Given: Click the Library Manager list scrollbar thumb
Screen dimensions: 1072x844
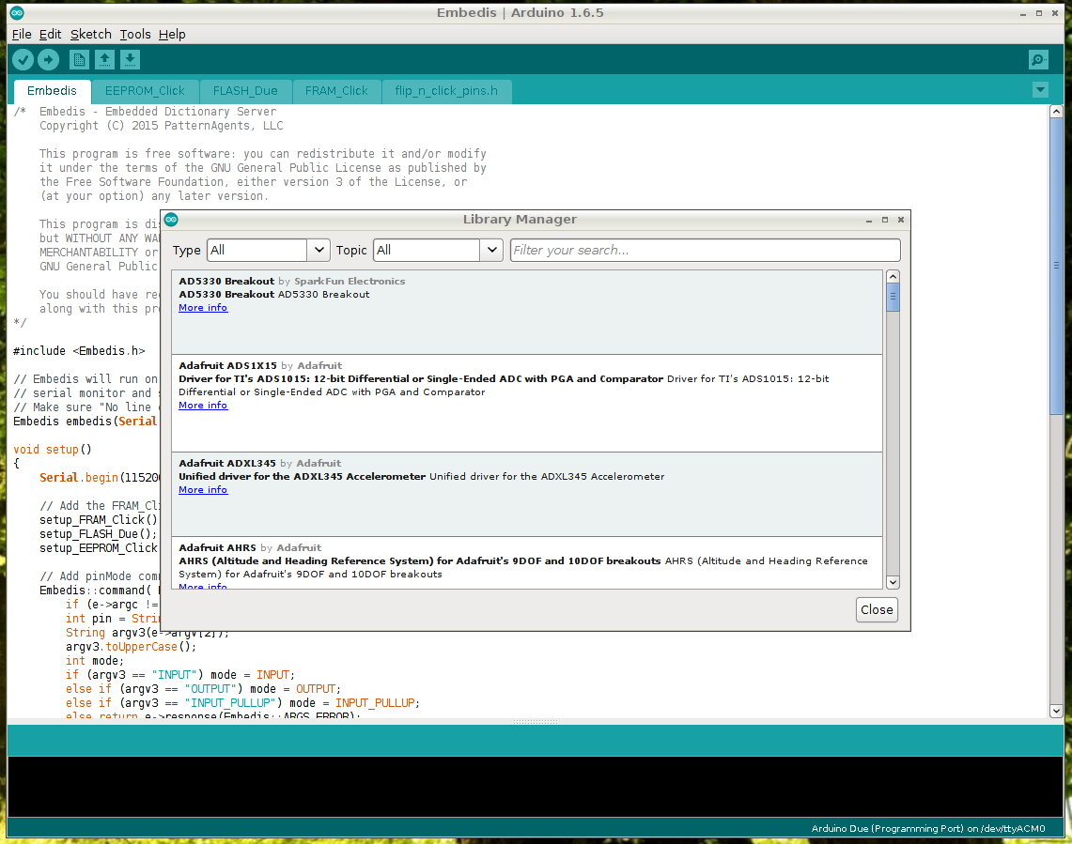Looking at the screenshot, I should (893, 298).
